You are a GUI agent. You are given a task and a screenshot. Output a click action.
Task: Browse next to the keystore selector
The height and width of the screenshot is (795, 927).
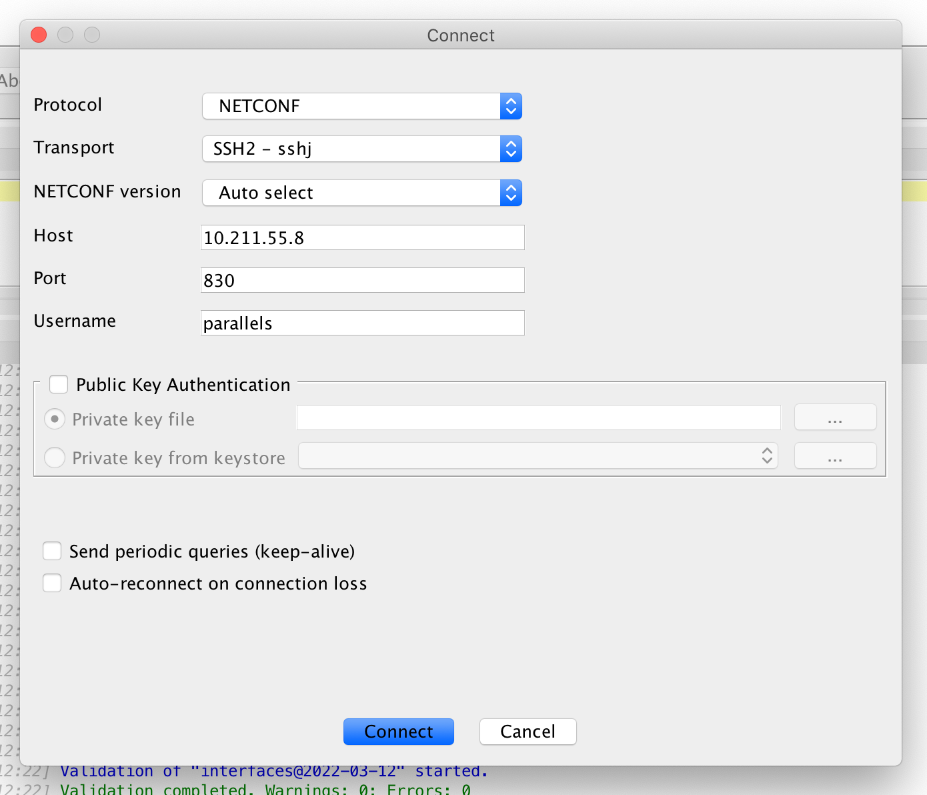[835, 456]
